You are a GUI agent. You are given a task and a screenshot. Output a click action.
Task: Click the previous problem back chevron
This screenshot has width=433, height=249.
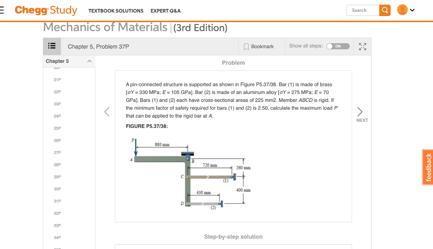[x=107, y=111]
